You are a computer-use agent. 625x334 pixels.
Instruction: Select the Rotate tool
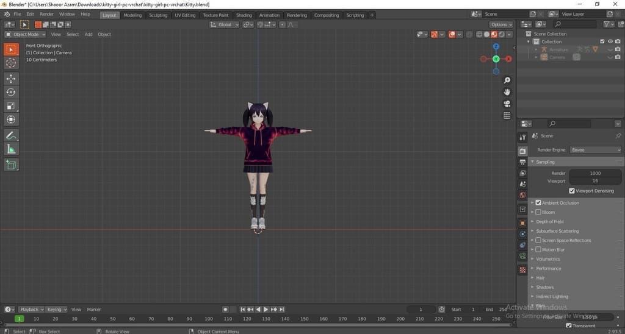point(12,92)
